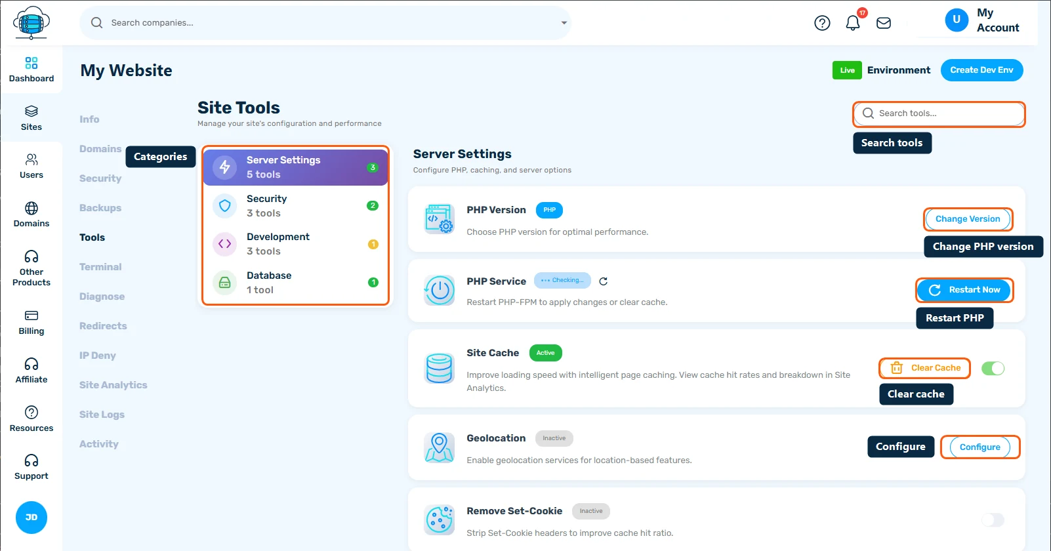Open Domains globe in sidebar
This screenshot has width=1051, height=551.
coord(31,214)
